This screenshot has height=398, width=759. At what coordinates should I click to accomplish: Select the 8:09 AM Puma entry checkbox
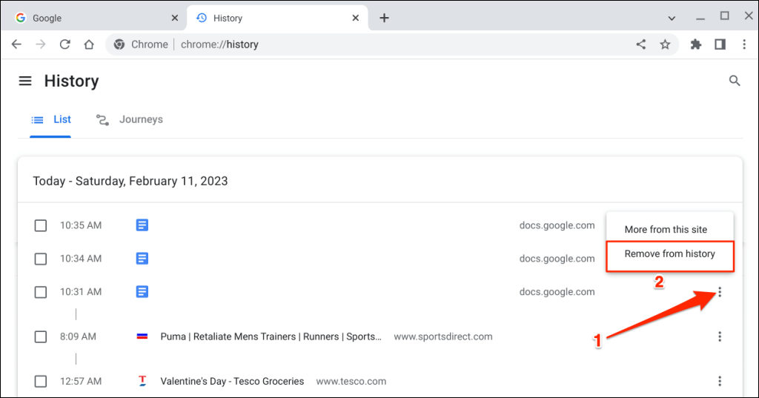pos(41,336)
